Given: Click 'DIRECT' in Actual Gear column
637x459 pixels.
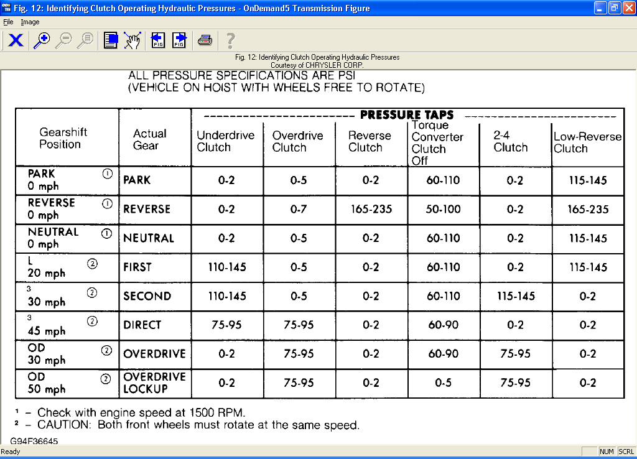Looking at the screenshot, I should coord(142,325).
